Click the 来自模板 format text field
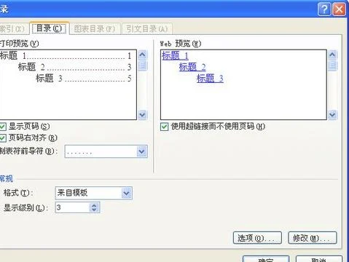 pos(88,193)
